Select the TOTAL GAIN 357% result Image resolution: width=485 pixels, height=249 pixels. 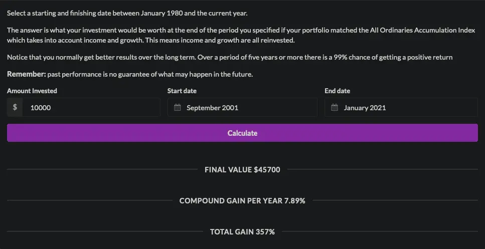tap(242, 231)
